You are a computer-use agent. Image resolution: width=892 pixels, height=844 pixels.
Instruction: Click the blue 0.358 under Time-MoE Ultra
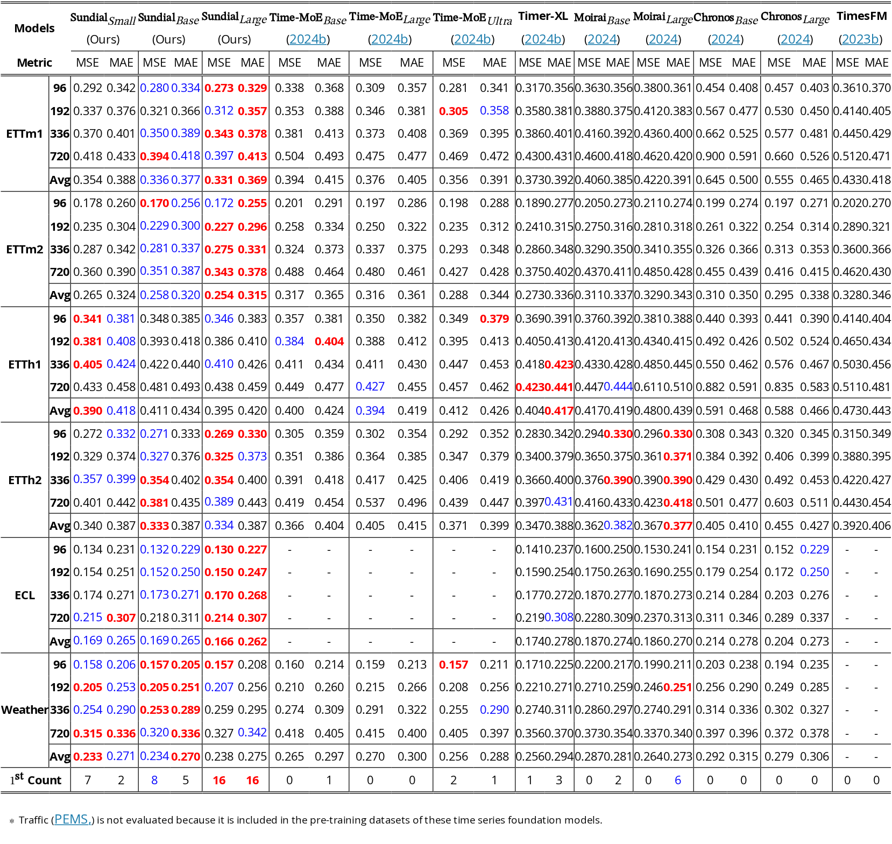point(494,111)
